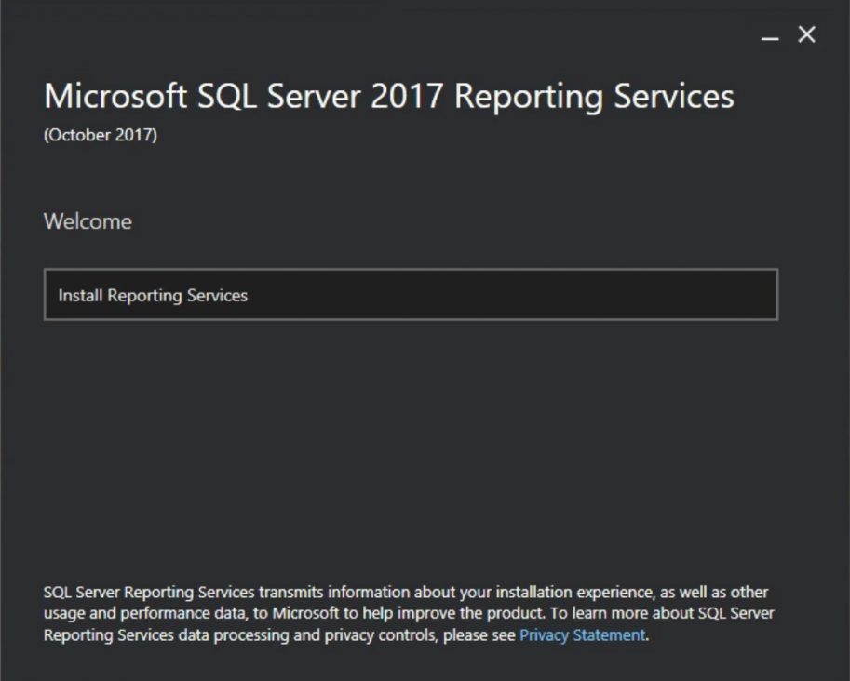
Task: Click inside the Install Reporting Services outlined box
Action: 410,295
